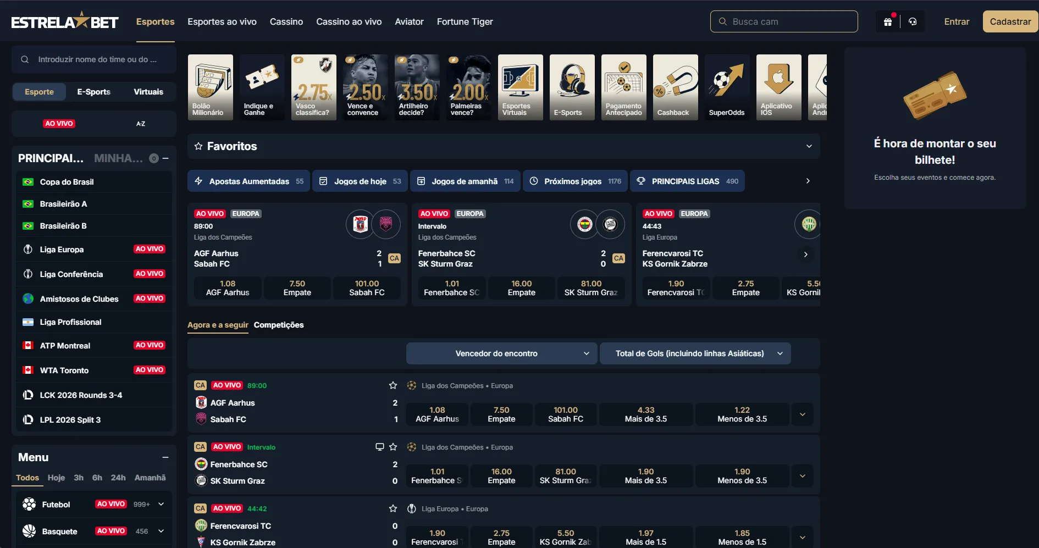The image size is (1039, 548).
Task: Favorite the Ferencvarosi TC match star
Action: coord(393,508)
